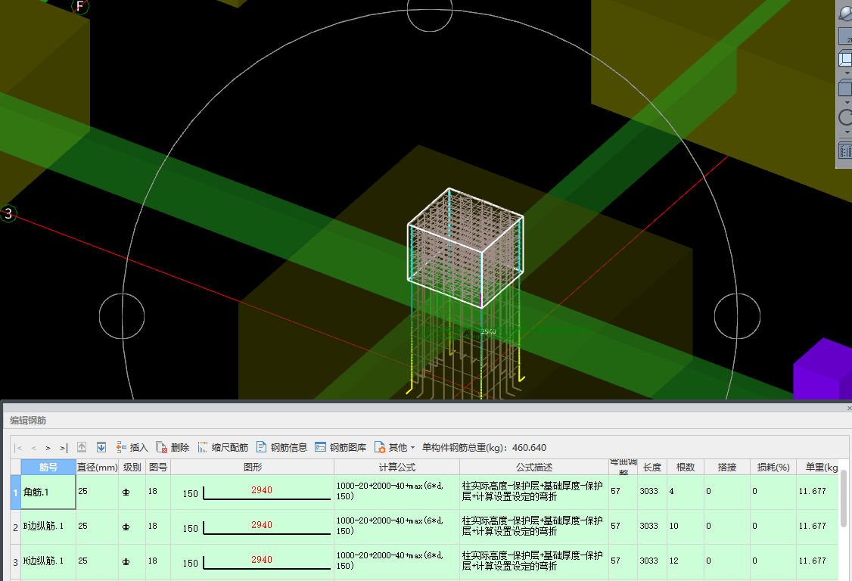
Task: Expand dropdown arrow under solid cube icon
Action: point(847,102)
